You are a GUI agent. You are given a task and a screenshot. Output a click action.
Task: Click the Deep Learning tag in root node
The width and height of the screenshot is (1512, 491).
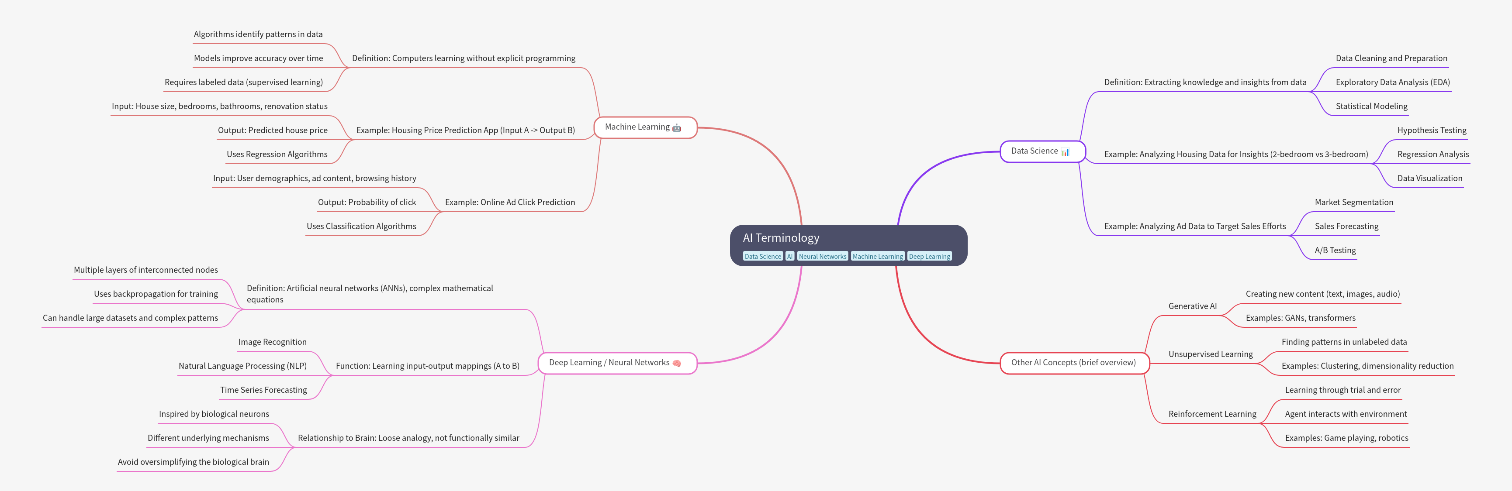pyautogui.click(x=929, y=256)
